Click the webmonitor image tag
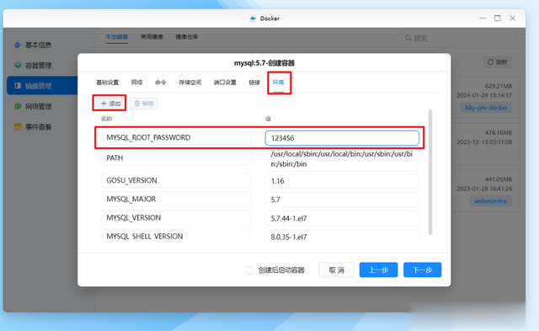The width and height of the screenshot is (539, 331). [491, 201]
